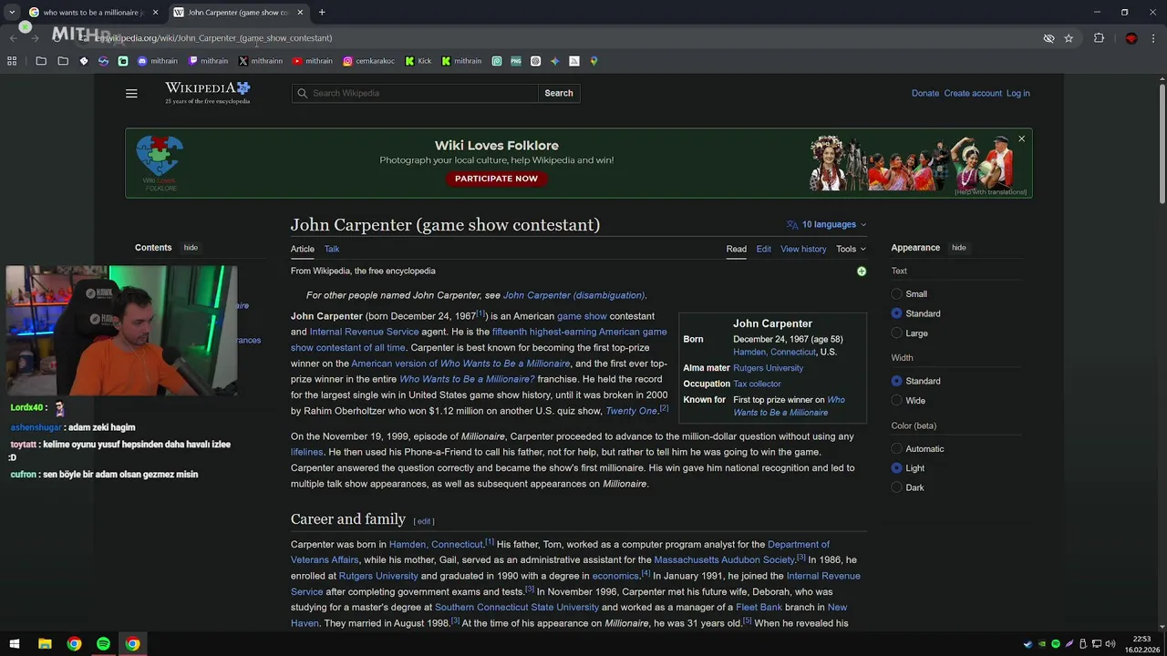The image size is (1167, 656).
Task: Click the Create account link
Action: (x=973, y=93)
